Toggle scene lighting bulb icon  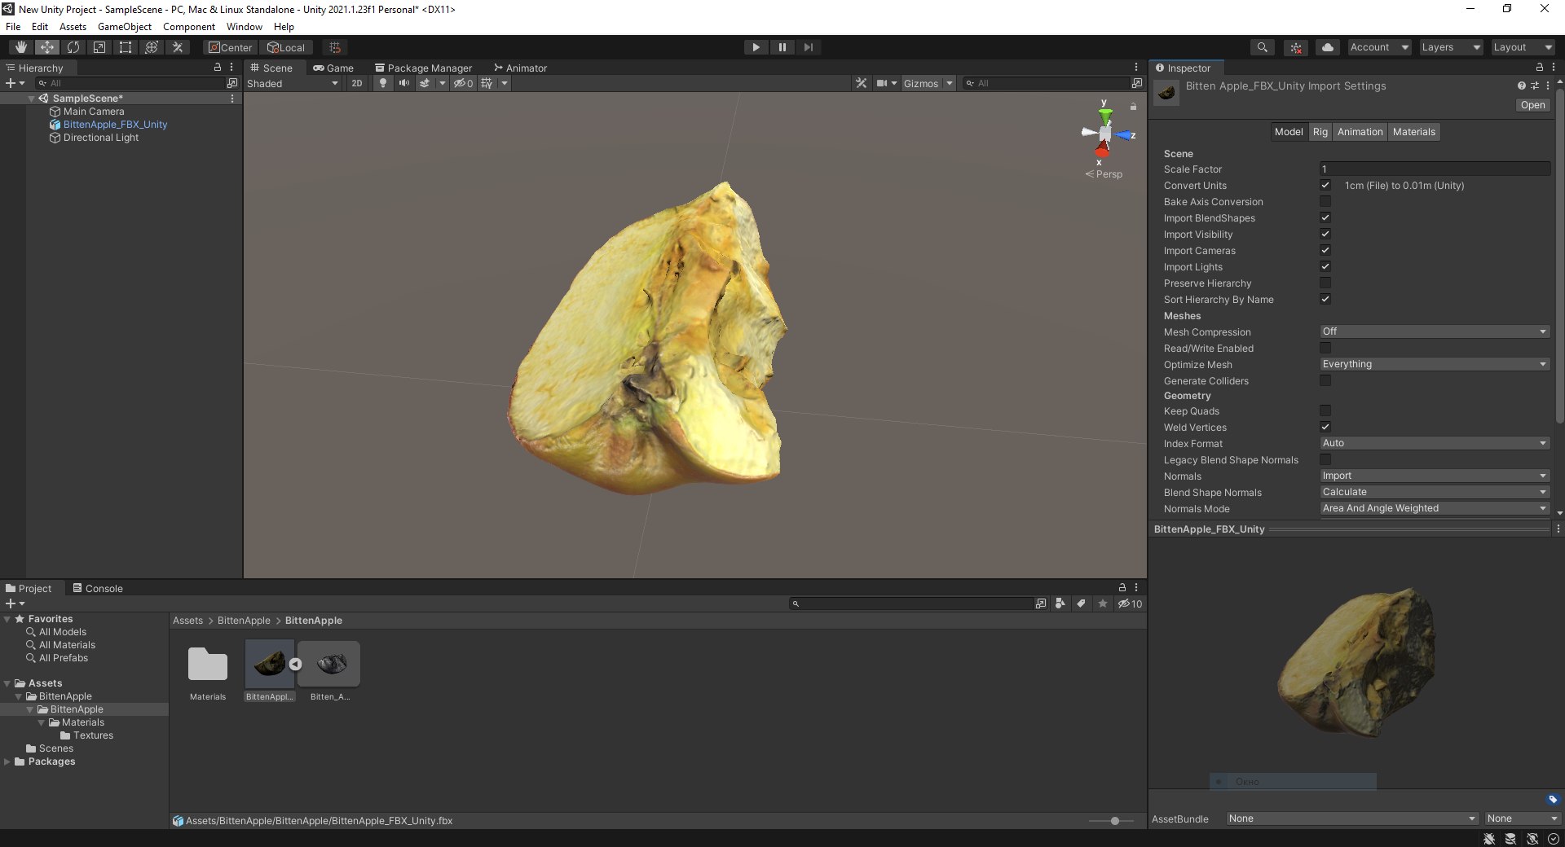tap(382, 83)
